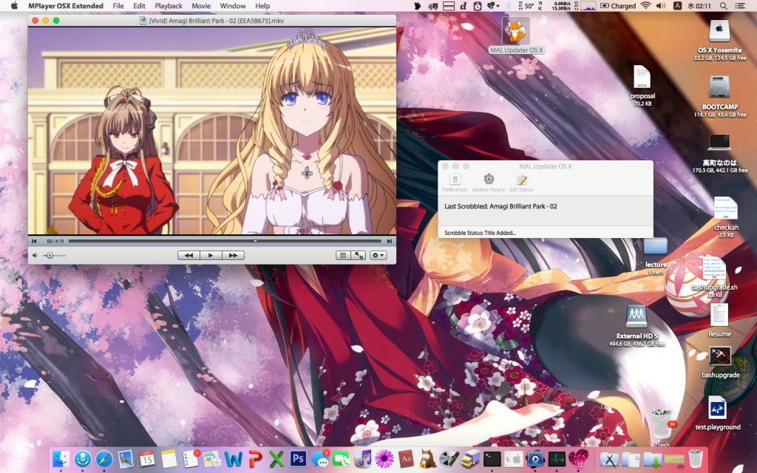Select the proposal document on the desktop
The image size is (757, 473).
pos(642,77)
